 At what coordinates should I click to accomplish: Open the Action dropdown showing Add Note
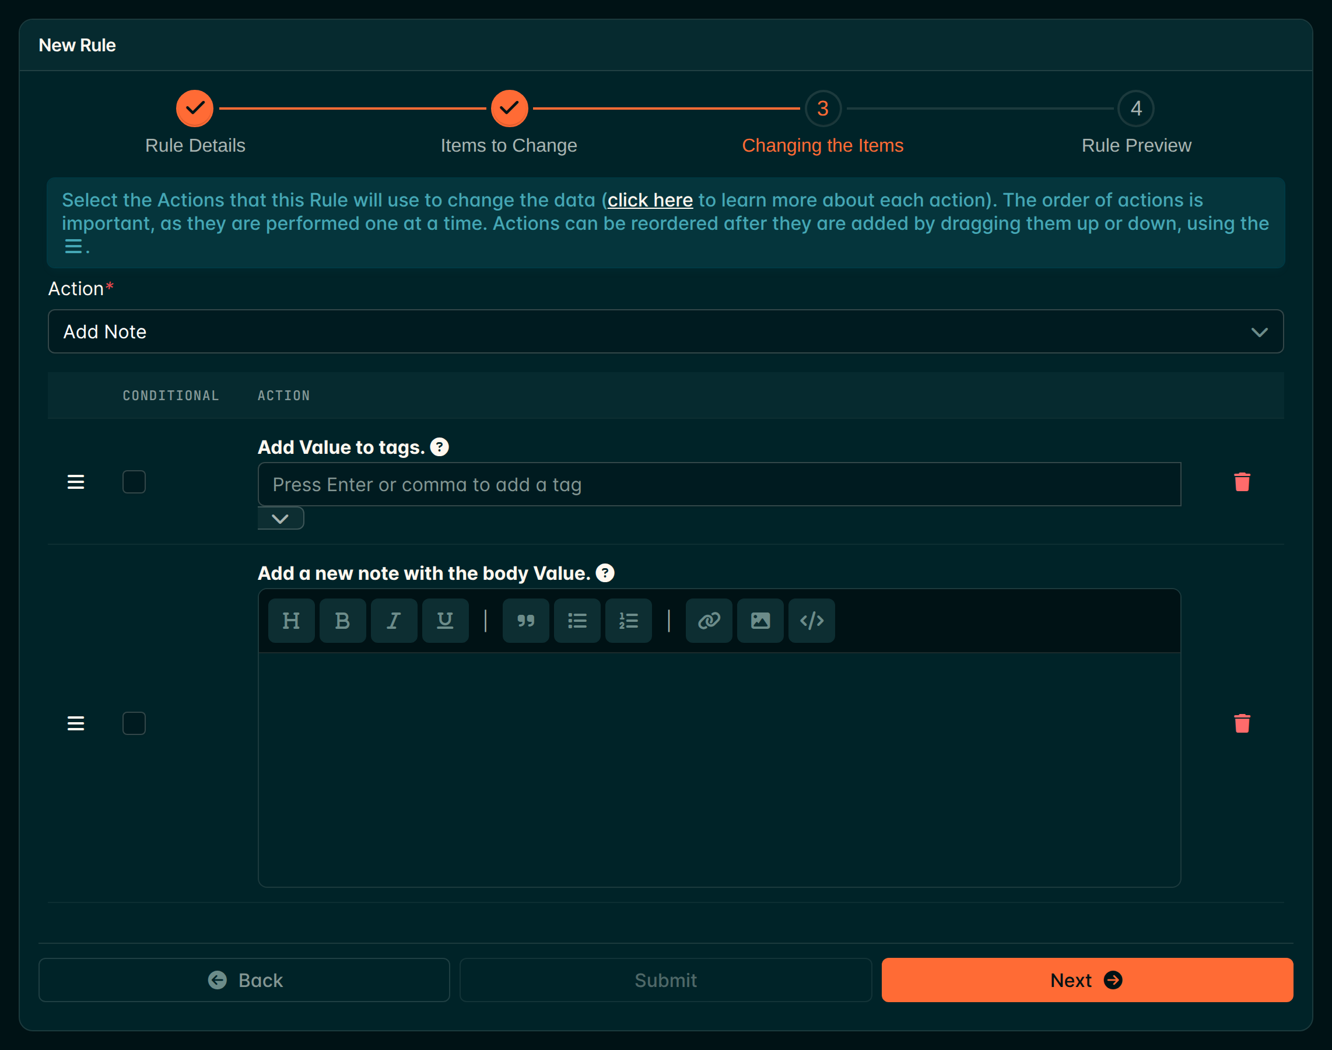click(665, 331)
